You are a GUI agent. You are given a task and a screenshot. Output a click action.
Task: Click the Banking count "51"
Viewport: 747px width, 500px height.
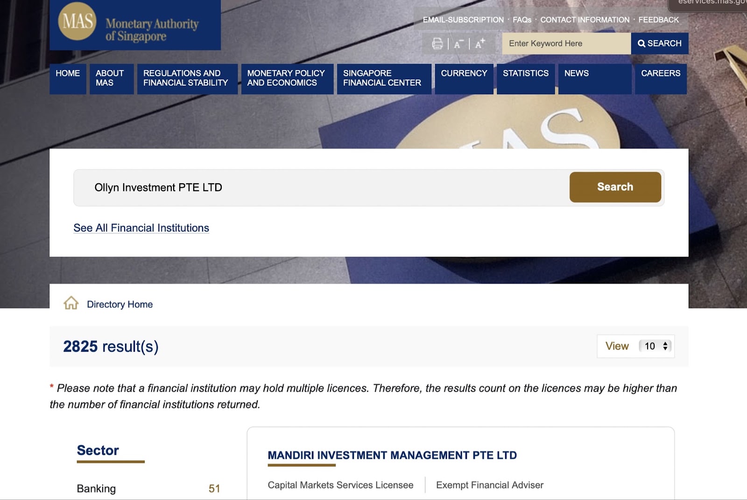click(214, 488)
